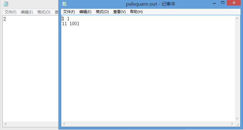The width and height of the screenshot is (243, 130).
Task: Open 编辑(E) menu in background Notepad window
Action: [x=27, y=12]
